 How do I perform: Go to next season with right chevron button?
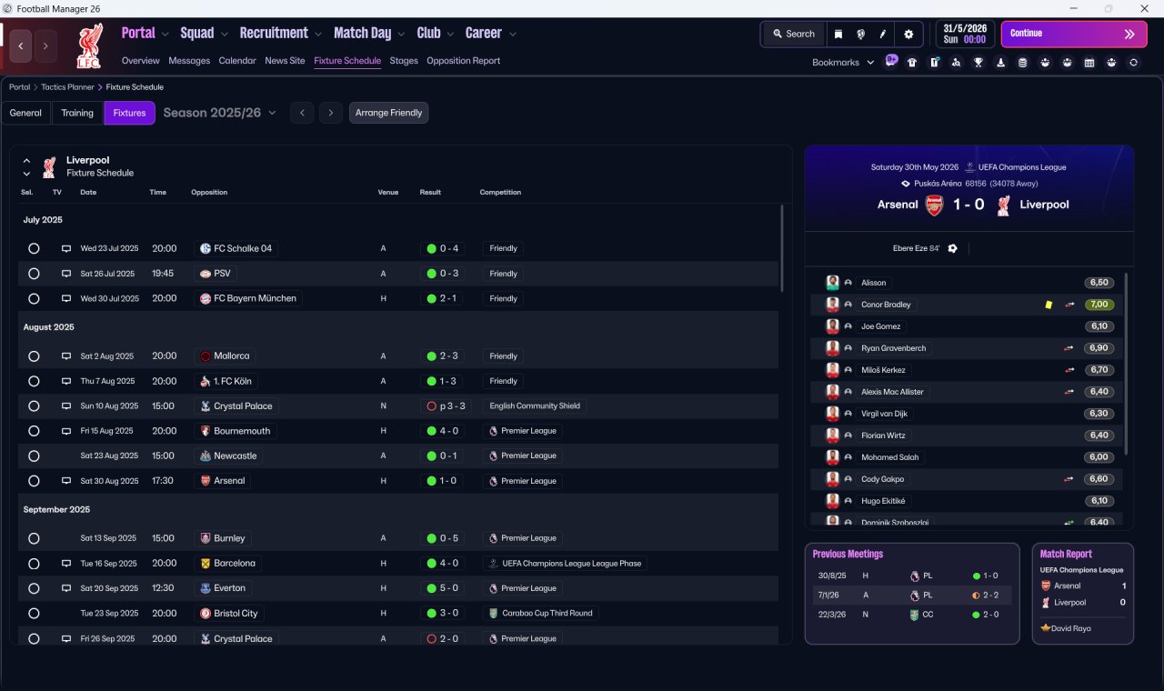point(331,113)
